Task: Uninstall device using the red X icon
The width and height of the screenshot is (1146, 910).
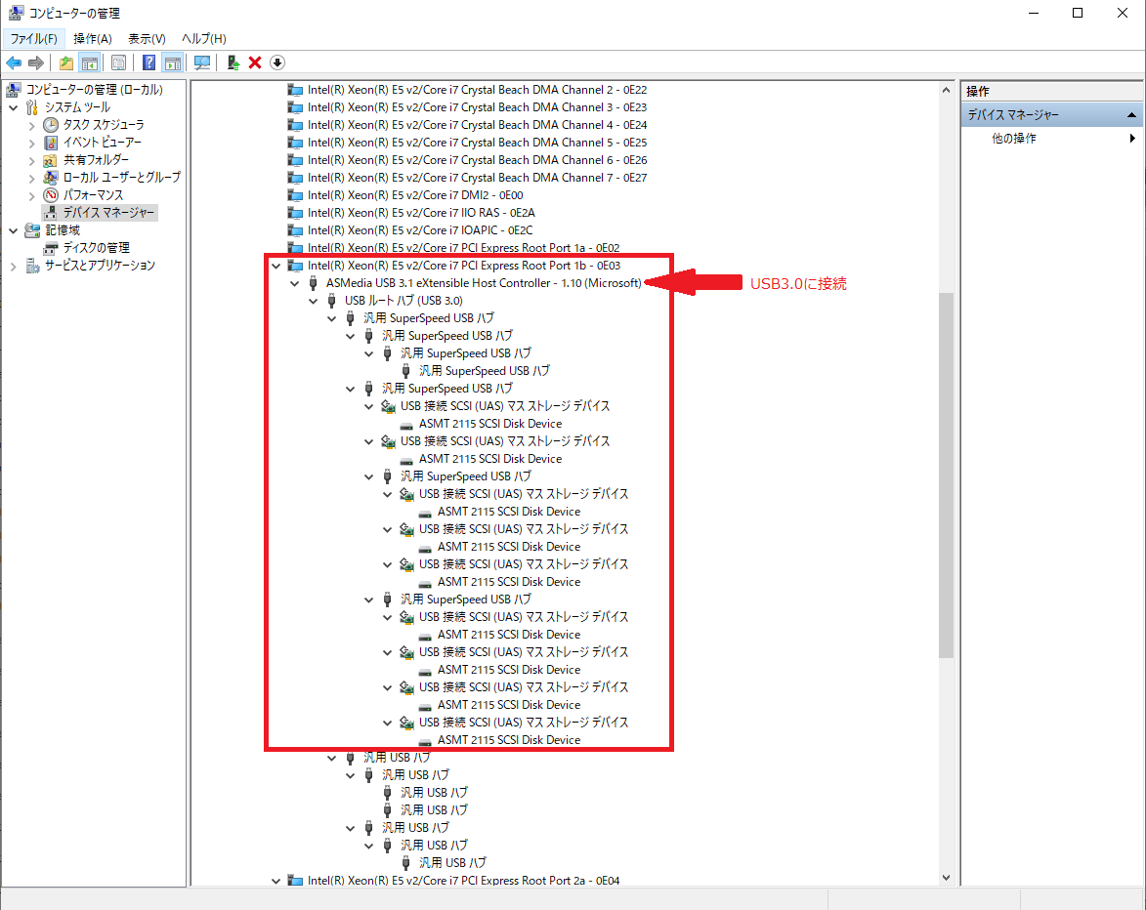Action: pos(253,62)
